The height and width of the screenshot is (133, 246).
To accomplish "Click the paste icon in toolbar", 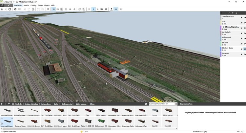I will pos(33,9).
